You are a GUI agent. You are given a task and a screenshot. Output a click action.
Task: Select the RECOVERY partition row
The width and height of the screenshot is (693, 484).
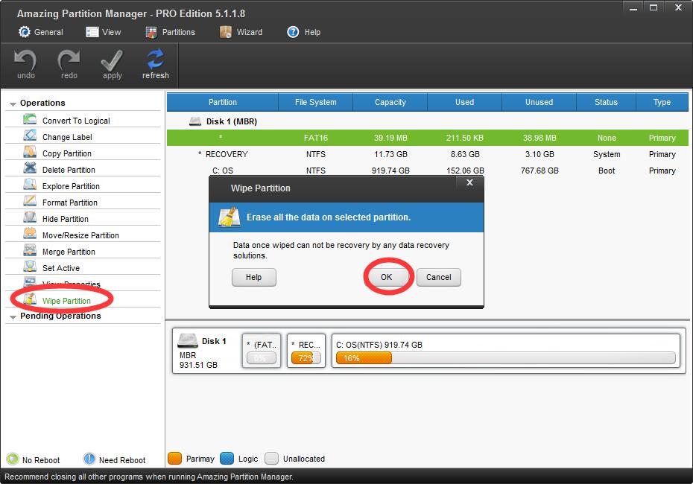pos(428,154)
